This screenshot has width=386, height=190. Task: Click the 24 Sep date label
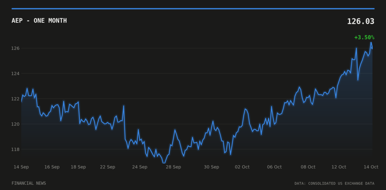pyautogui.click(x=139, y=167)
